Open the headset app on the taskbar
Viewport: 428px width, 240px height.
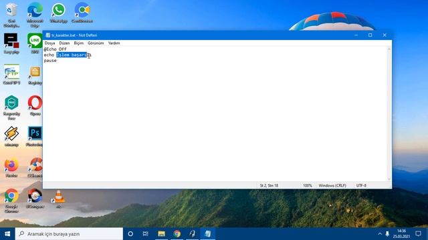click(x=193, y=234)
